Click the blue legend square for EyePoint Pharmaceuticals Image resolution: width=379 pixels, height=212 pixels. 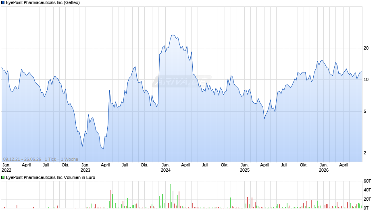pos(3,3)
